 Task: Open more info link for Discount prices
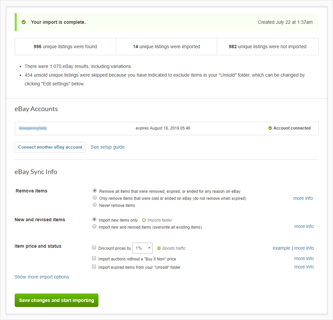point(304,248)
